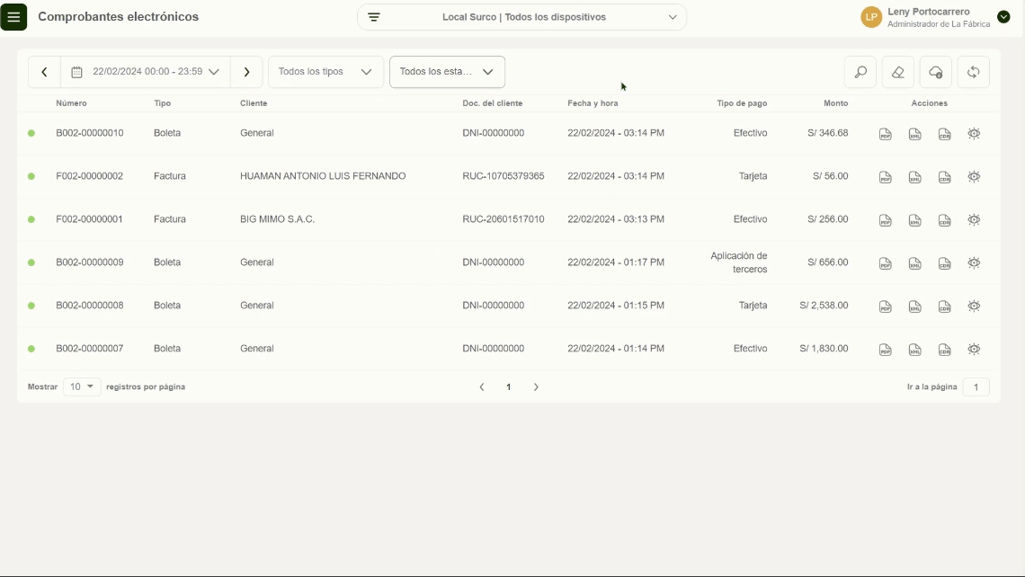Click the Cliente column header
The image size is (1025, 577).
(x=254, y=103)
